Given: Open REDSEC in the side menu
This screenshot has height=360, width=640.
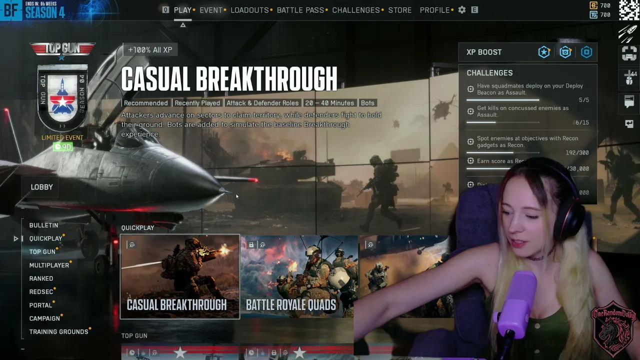Looking at the screenshot, I should point(41,292).
